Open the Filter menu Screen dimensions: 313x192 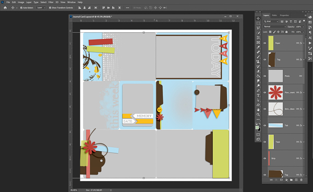(x=51, y=2)
